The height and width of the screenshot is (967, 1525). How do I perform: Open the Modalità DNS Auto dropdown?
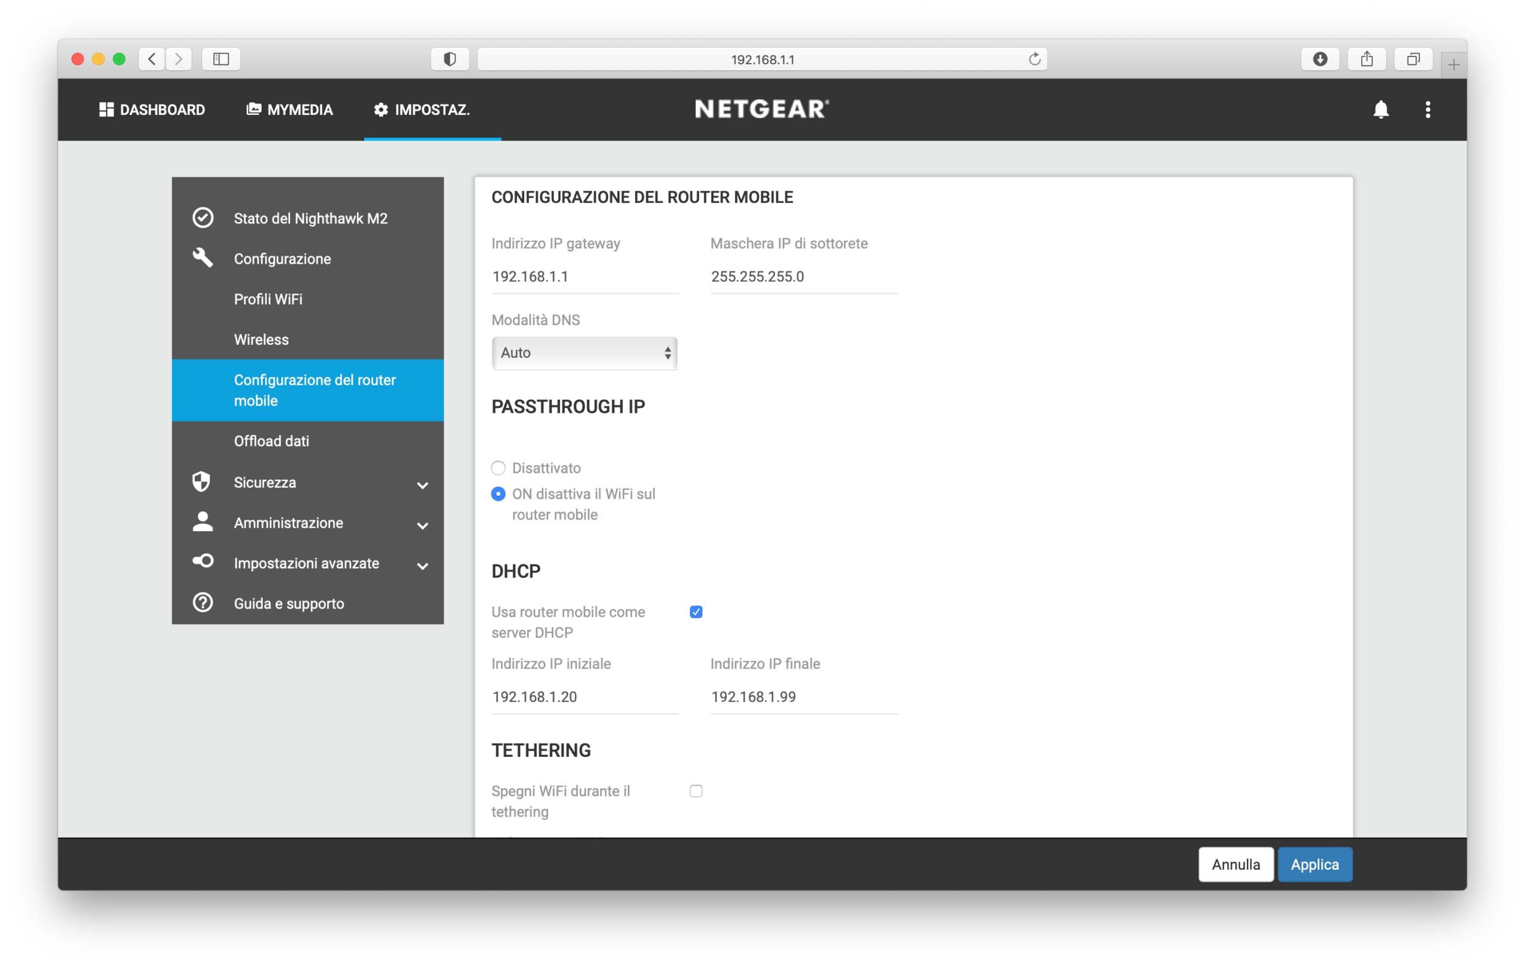pos(584,353)
